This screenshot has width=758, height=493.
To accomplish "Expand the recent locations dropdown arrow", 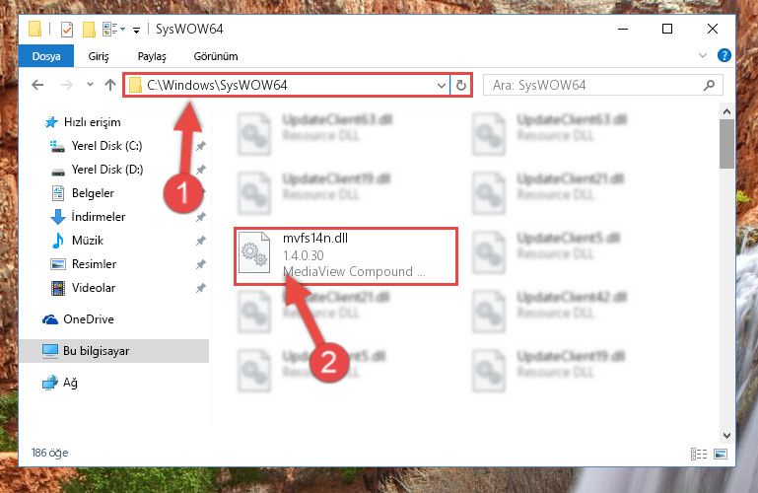I will click(x=90, y=85).
